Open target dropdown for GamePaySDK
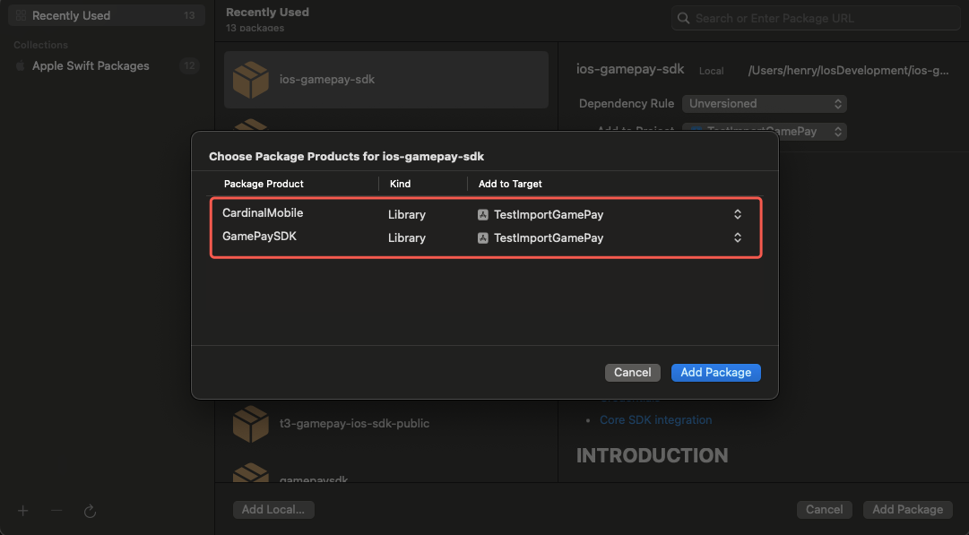This screenshot has width=969, height=535. point(737,238)
